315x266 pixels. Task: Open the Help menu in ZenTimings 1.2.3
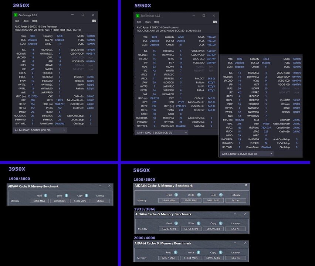point(34,21)
